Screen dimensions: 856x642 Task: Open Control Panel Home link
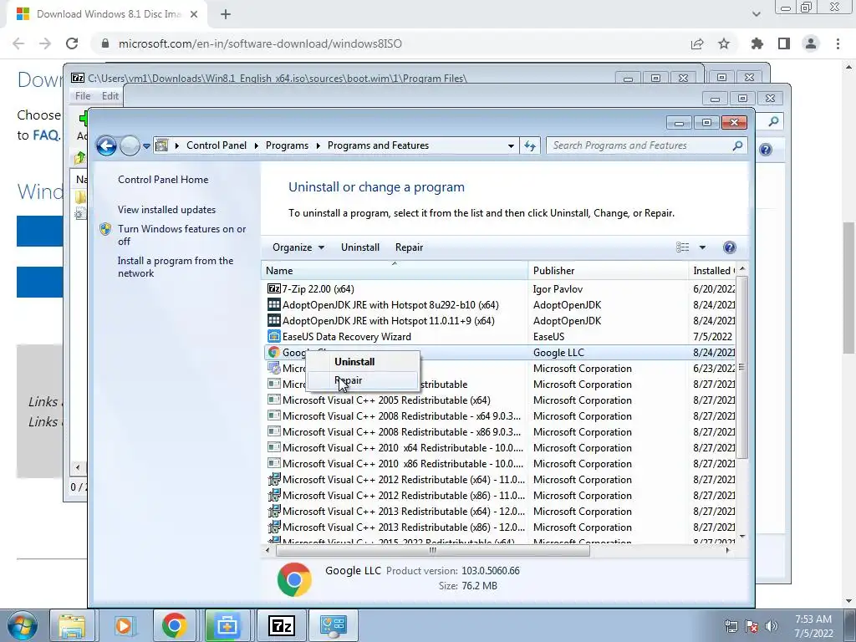pos(163,180)
